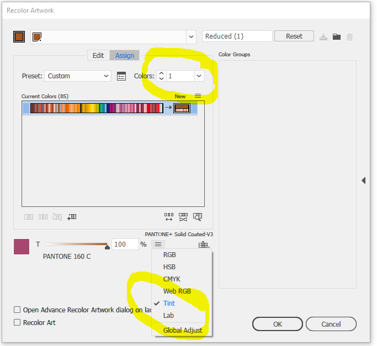Click the Reset button
Screen dimensions: 377x346
click(294, 36)
